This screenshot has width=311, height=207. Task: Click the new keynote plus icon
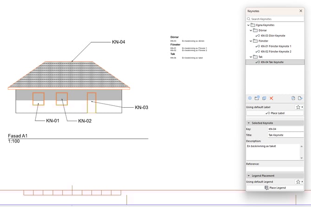point(250,98)
